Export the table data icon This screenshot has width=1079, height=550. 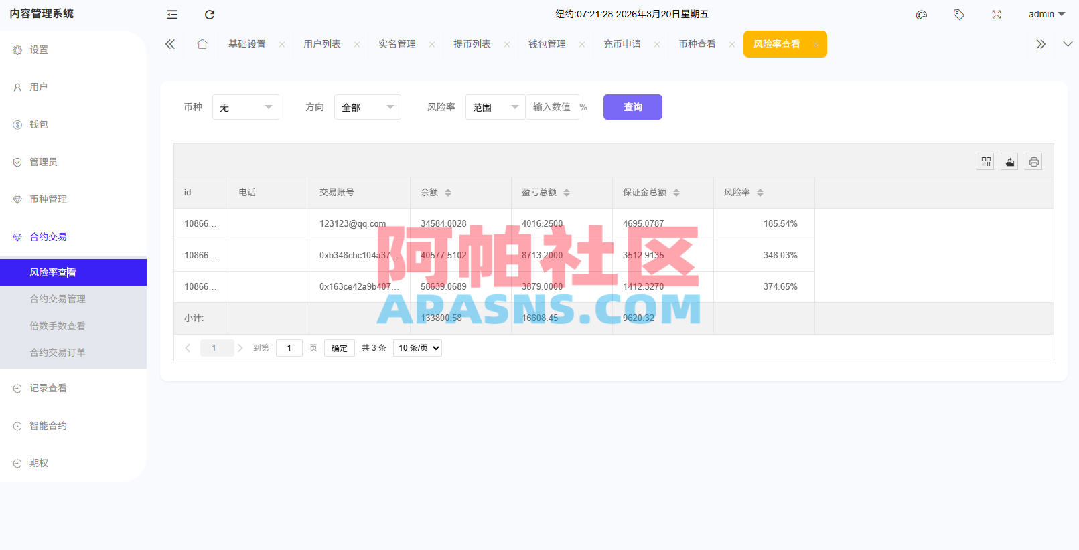(x=1009, y=161)
